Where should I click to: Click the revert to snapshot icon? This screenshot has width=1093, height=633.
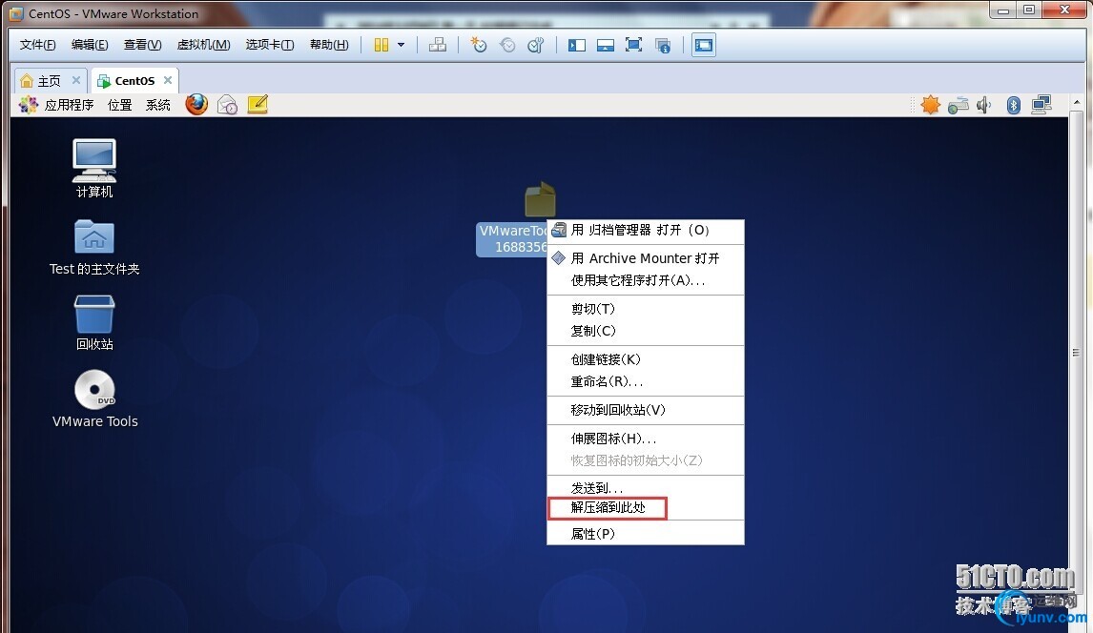507,45
